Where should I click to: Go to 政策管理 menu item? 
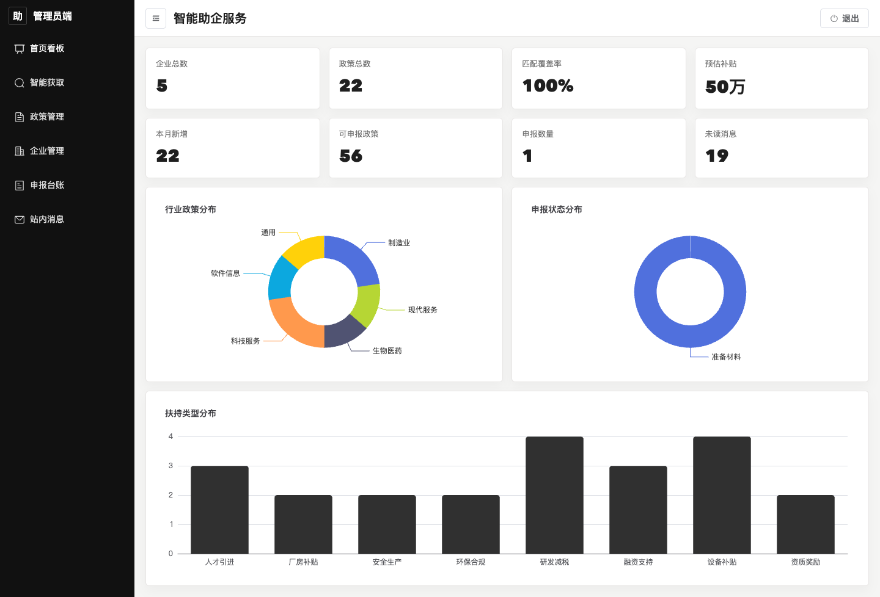coord(67,117)
